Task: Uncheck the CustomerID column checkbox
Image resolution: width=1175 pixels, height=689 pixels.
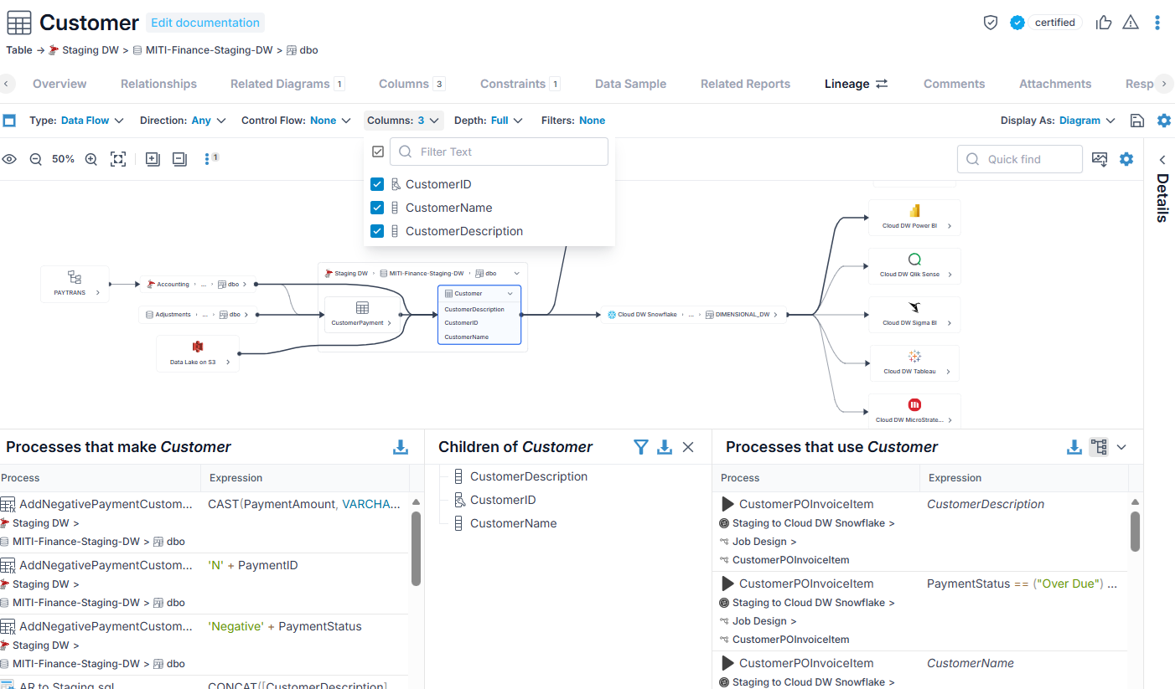Action: click(377, 184)
